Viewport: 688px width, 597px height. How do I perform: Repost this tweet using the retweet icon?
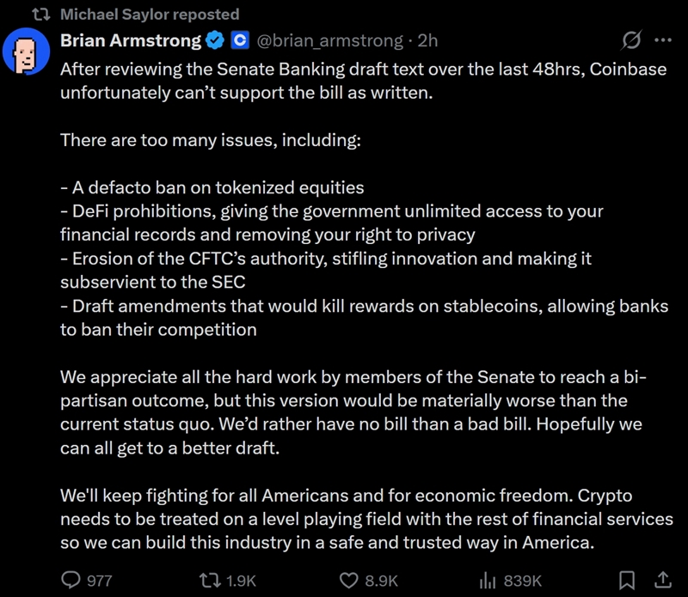[208, 581]
